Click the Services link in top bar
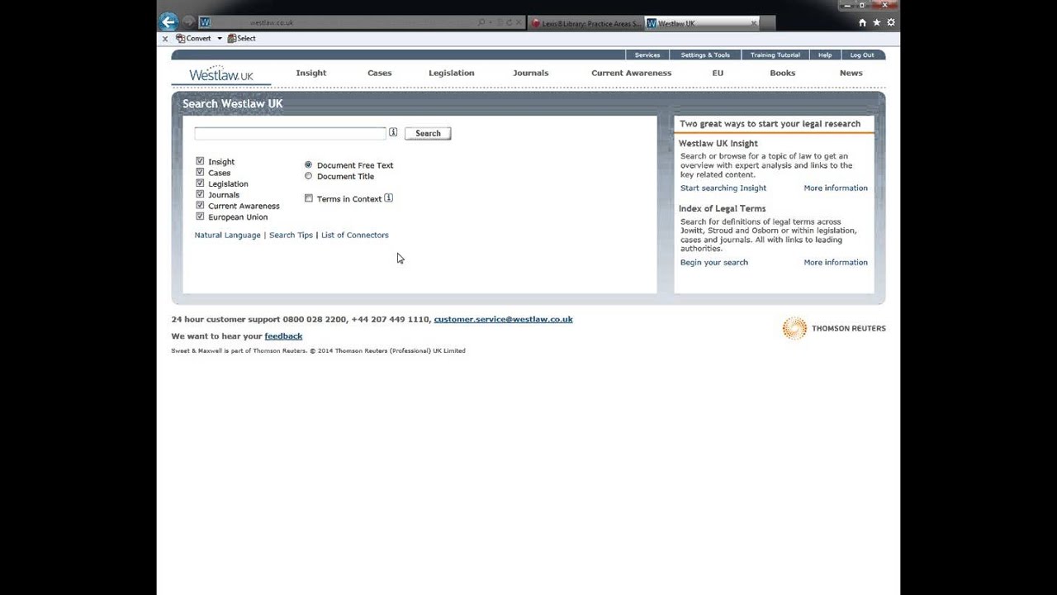The width and height of the screenshot is (1057, 595). pyautogui.click(x=647, y=55)
